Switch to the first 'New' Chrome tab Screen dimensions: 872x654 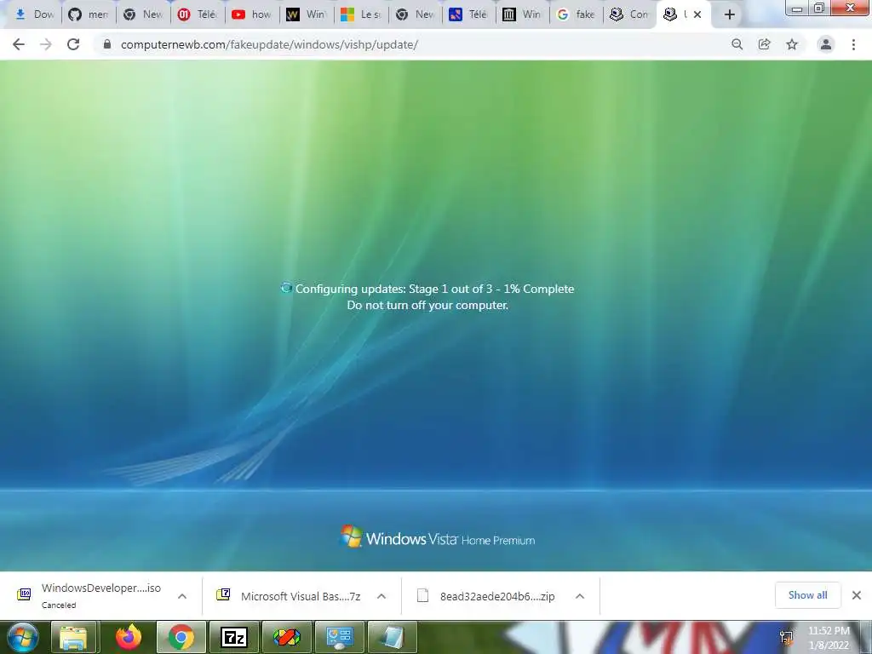click(143, 14)
